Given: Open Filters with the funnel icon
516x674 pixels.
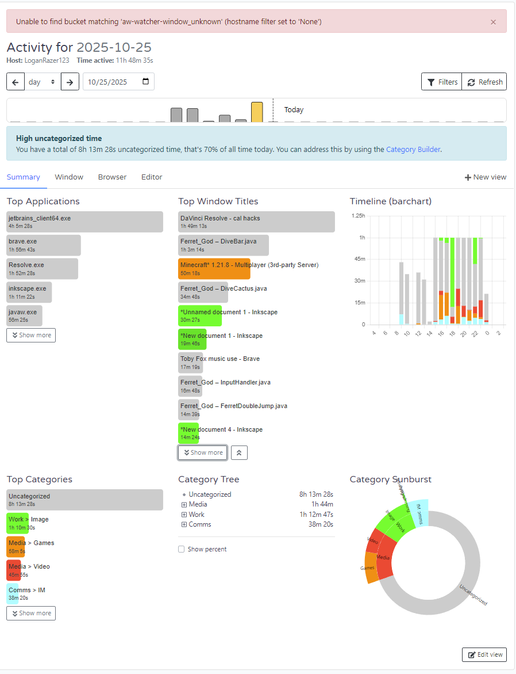Looking at the screenshot, I should click(x=442, y=82).
